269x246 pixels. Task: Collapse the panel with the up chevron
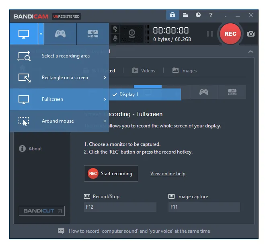[251, 51]
